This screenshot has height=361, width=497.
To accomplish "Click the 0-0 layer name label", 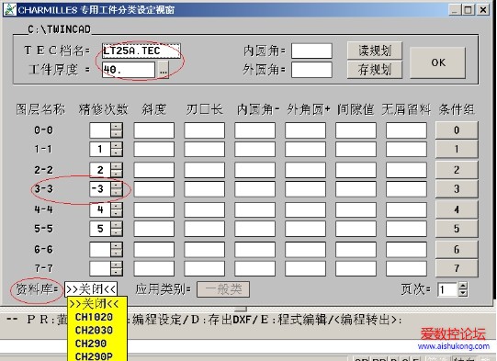I will click(x=43, y=130).
